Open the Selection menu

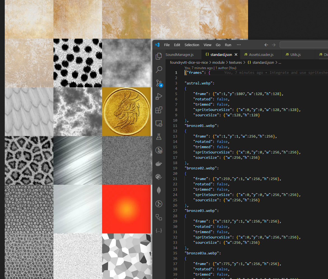point(192,45)
